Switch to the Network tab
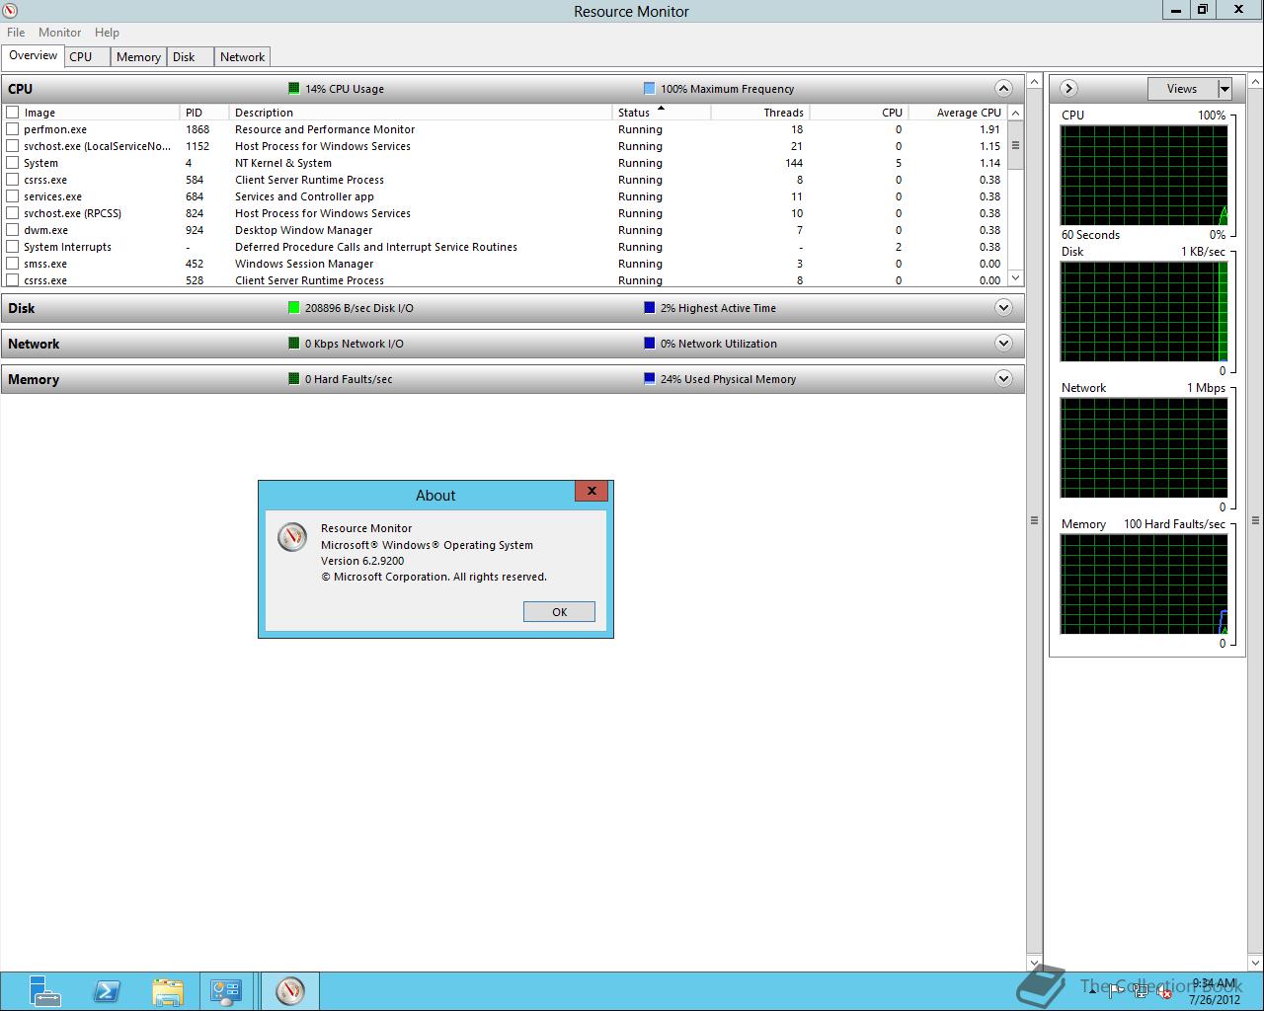 (242, 57)
